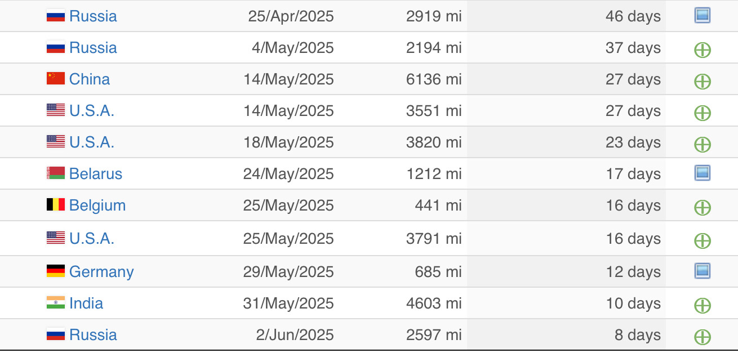Open the image icon in the Belarus row

click(702, 173)
